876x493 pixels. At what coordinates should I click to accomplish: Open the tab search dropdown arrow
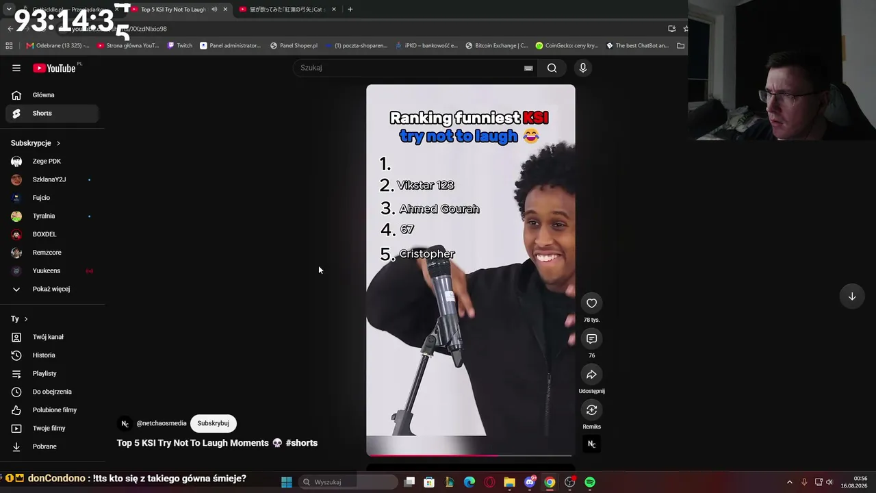[9, 10]
